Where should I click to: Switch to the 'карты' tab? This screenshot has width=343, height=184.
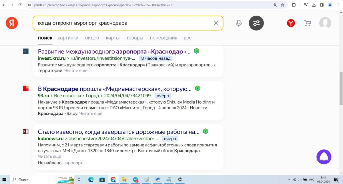click(x=113, y=38)
